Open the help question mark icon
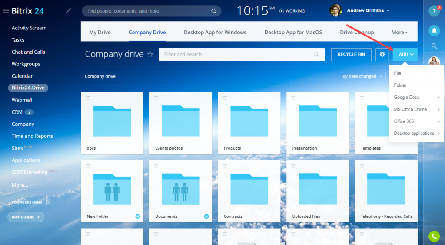Screen dimensions: 445x245 click(434, 11)
